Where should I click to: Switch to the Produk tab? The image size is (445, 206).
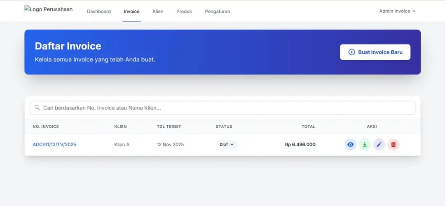pos(184,12)
